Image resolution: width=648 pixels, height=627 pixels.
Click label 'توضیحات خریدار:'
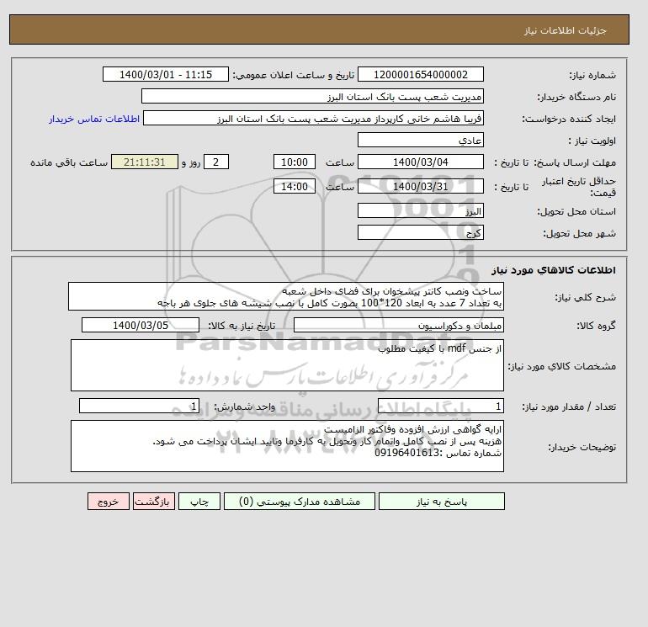tap(582, 447)
